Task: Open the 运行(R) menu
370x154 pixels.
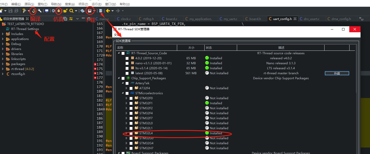Action: 96,4
